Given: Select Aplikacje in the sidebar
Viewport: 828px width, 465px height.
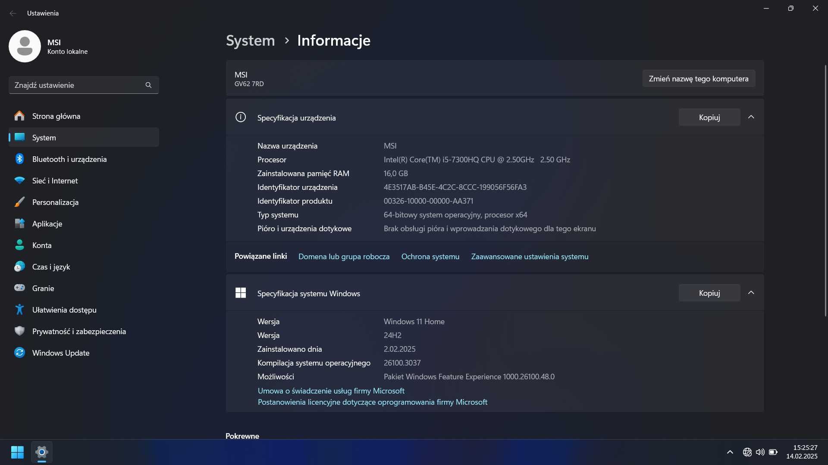Looking at the screenshot, I should [84, 223].
